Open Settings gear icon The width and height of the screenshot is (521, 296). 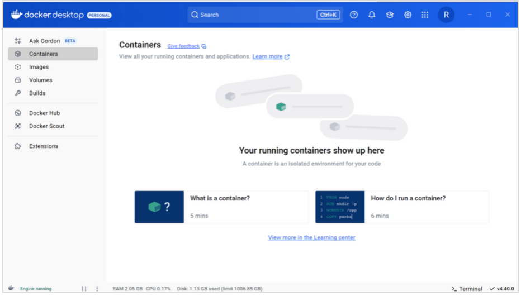(408, 15)
